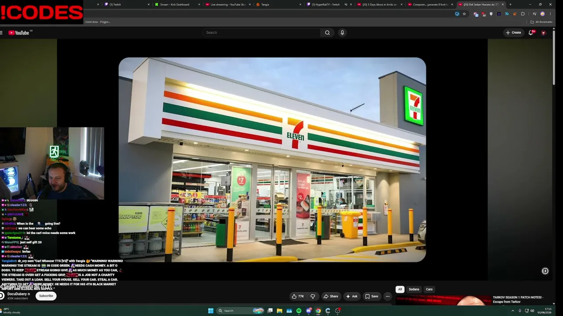
Task: Open the YouTube account avatar menu
Action: (x=543, y=32)
